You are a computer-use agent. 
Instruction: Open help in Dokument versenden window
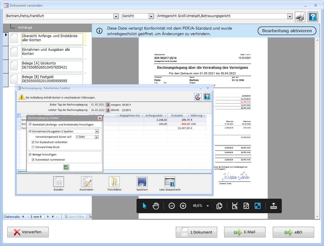313,17
